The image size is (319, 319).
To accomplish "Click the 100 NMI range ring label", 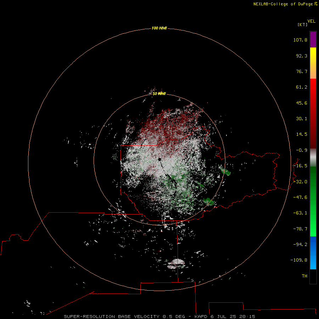I will point(159,28).
